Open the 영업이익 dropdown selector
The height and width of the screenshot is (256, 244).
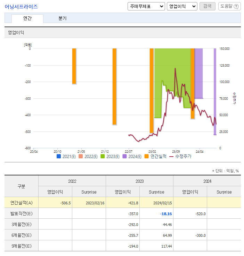coord(182,6)
